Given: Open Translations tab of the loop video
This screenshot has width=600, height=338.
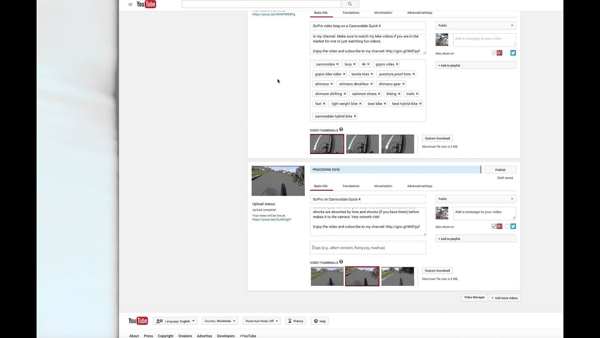Looking at the screenshot, I should (351, 13).
